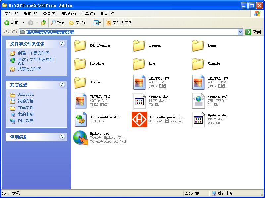Open the Help (帮助) menu
The width and height of the screenshot is (265, 198).
pyautogui.click(x=107, y=14)
